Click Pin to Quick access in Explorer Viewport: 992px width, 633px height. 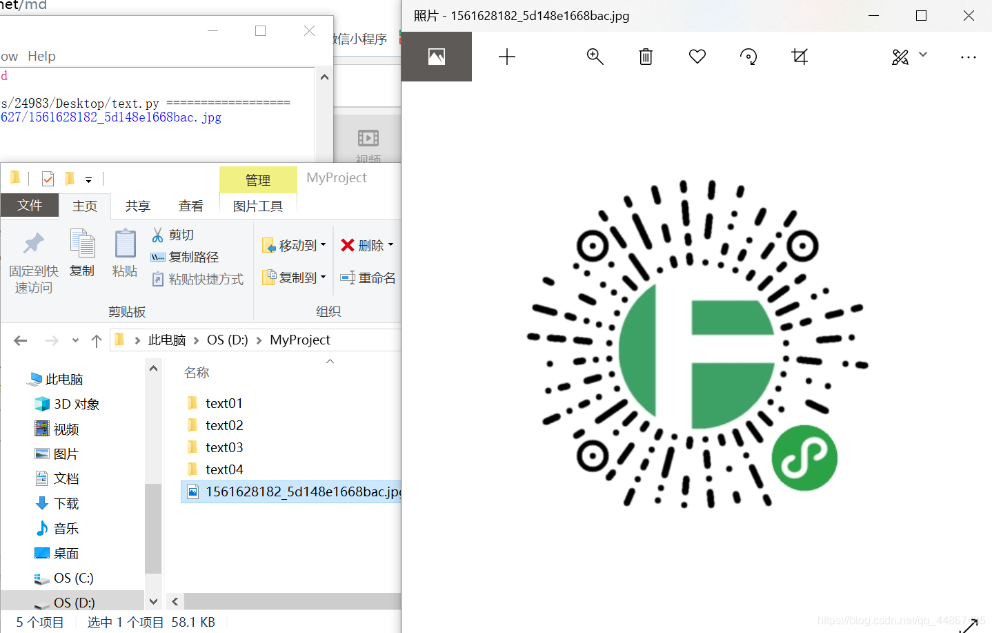[33, 262]
